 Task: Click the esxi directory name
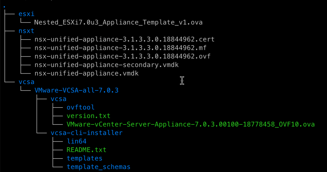pos(27,14)
